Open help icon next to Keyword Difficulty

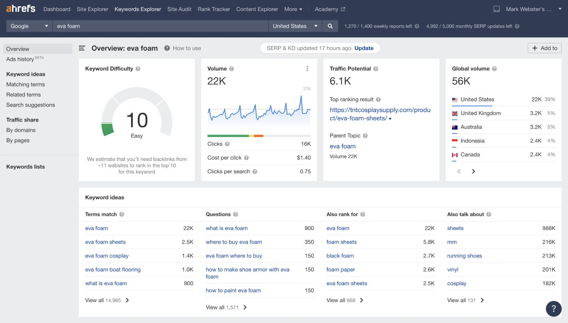138,69
